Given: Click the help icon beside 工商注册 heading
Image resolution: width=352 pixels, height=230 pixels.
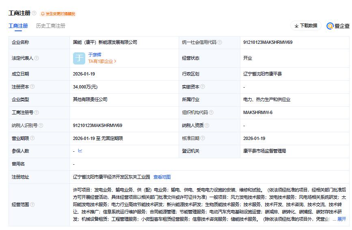Looking at the screenshot, I should point(34,13).
